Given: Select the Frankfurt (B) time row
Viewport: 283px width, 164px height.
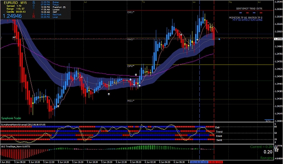Looking at the screenshot, I should (53, 7).
